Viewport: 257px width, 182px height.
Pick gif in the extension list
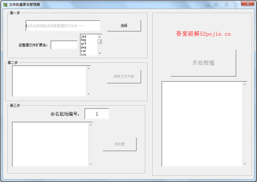pyautogui.click(x=84, y=44)
